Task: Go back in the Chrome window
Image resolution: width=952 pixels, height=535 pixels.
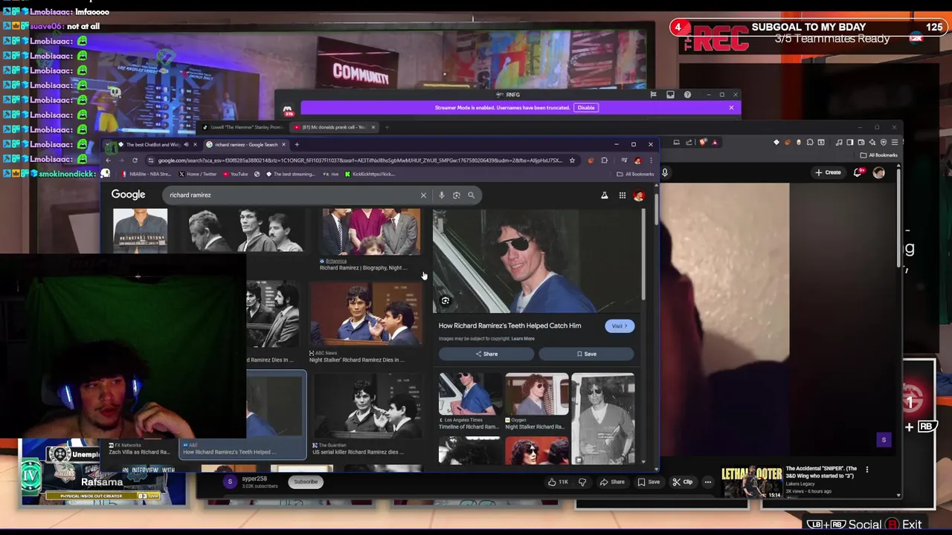Action: (108, 160)
